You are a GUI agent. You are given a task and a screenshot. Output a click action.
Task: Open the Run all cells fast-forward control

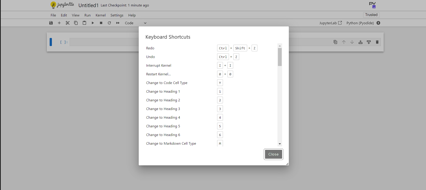(x=118, y=23)
